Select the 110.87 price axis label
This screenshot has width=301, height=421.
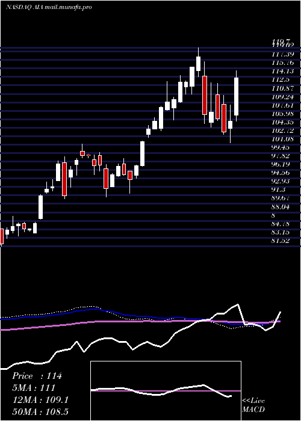283,88
